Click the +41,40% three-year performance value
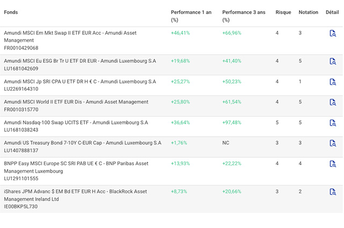Image resolution: width=344 pixels, height=228 pixels. point(232,61)
